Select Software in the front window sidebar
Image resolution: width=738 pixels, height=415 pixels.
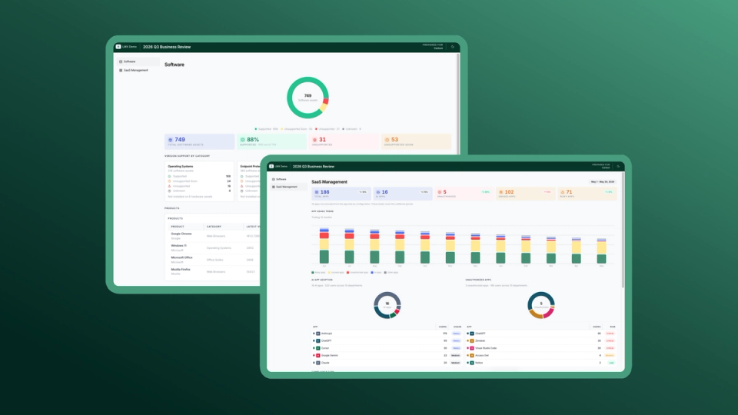coord(288,179)
